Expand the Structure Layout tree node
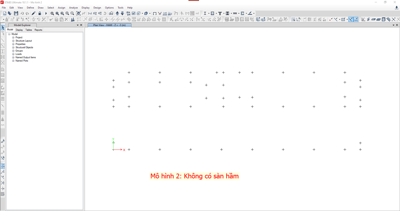 (13, 41)
